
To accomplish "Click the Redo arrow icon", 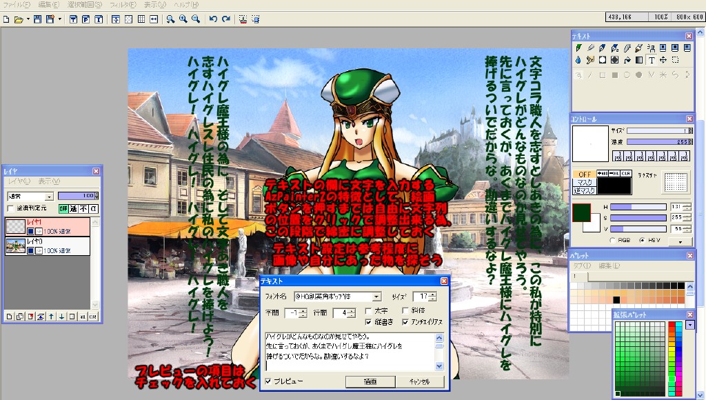I will (226, 19).
